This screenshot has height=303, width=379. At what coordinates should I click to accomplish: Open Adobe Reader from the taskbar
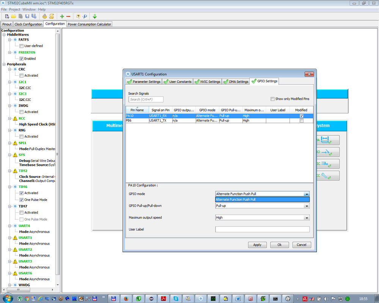pos(164,299)
